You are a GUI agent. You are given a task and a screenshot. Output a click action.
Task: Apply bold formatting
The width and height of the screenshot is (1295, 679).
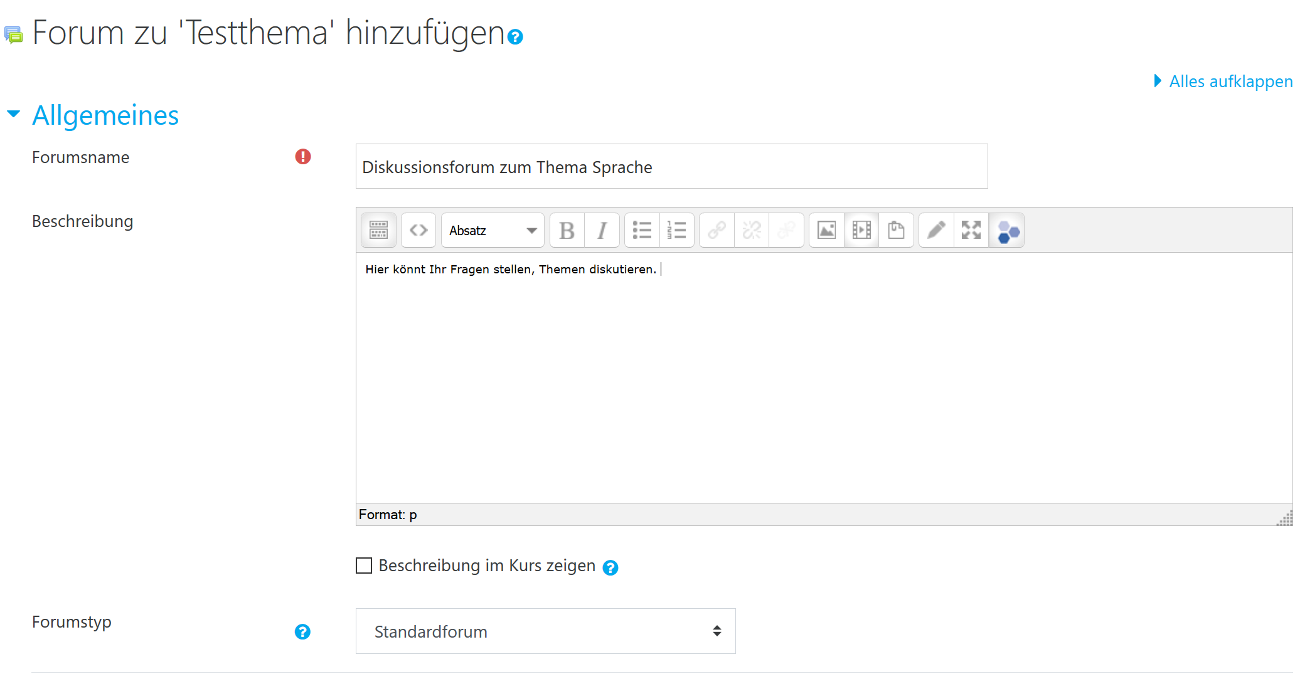tap(567, 231)
